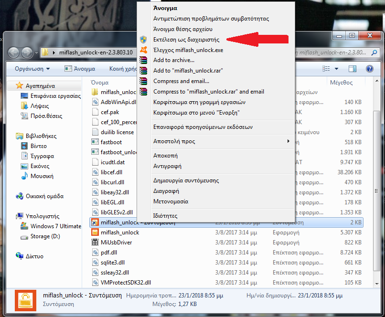Click the folder icon in address bar

(x=45, y=52)
